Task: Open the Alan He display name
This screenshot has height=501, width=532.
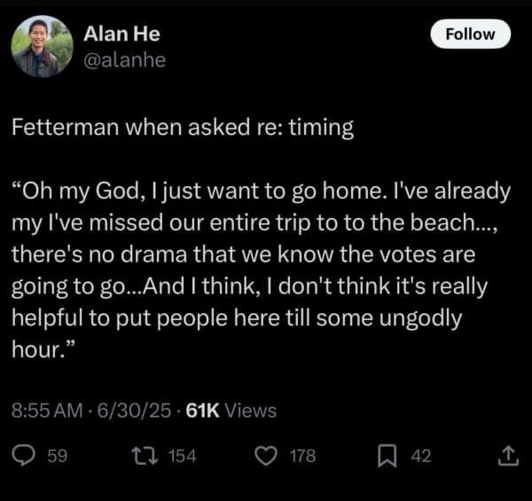Action: click(121, 34)
